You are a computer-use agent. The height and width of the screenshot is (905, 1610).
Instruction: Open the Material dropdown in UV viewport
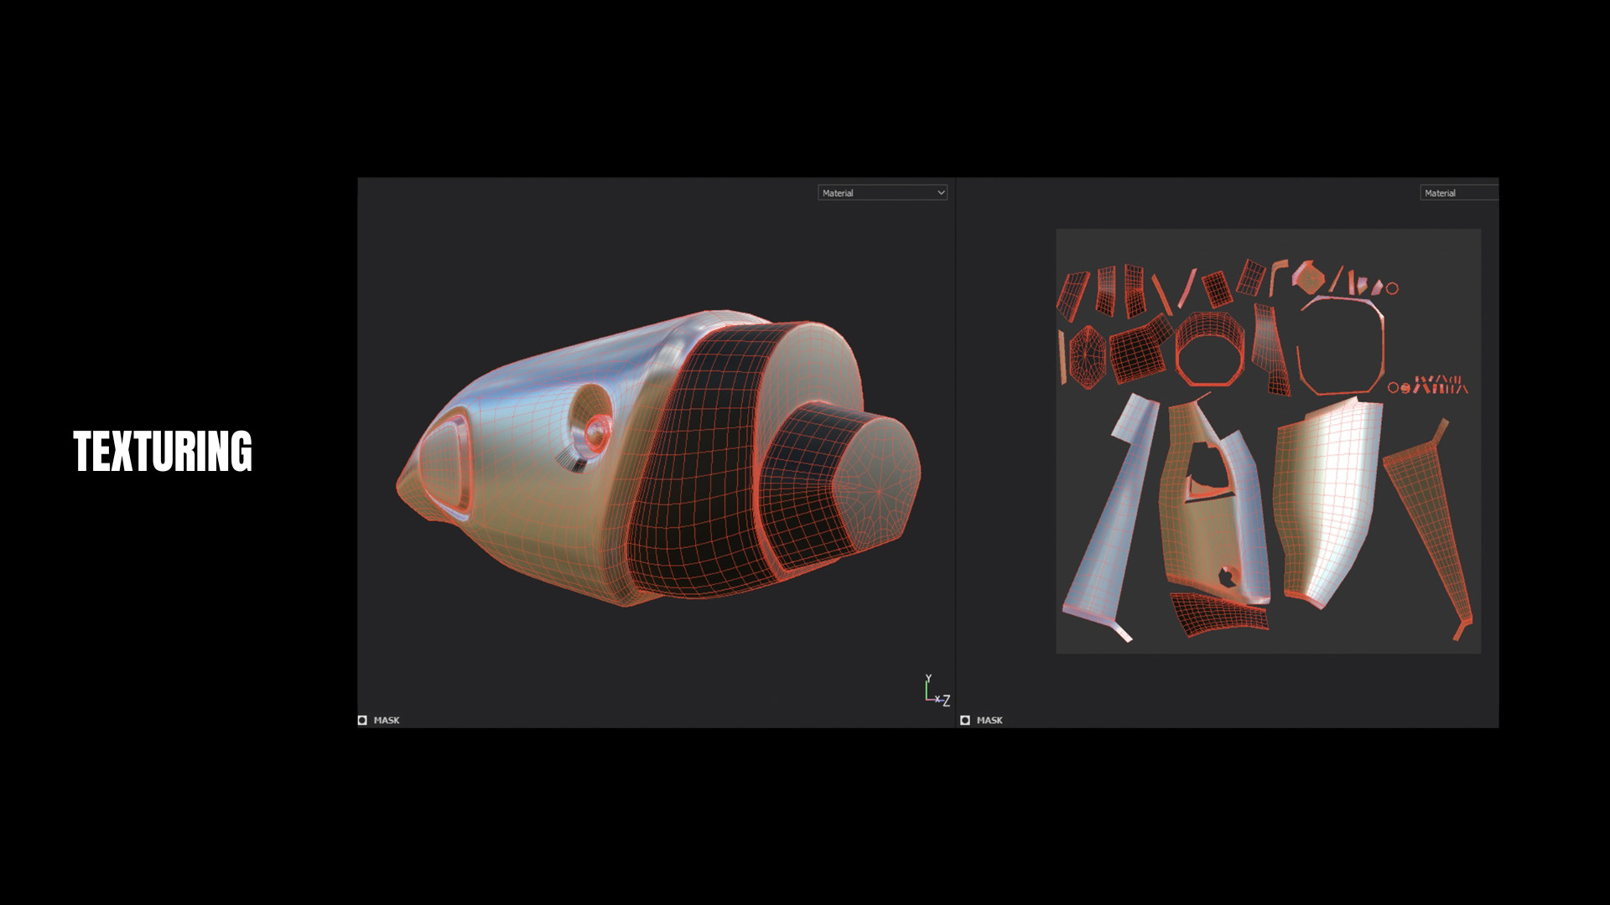click(x=1457, y=193)
